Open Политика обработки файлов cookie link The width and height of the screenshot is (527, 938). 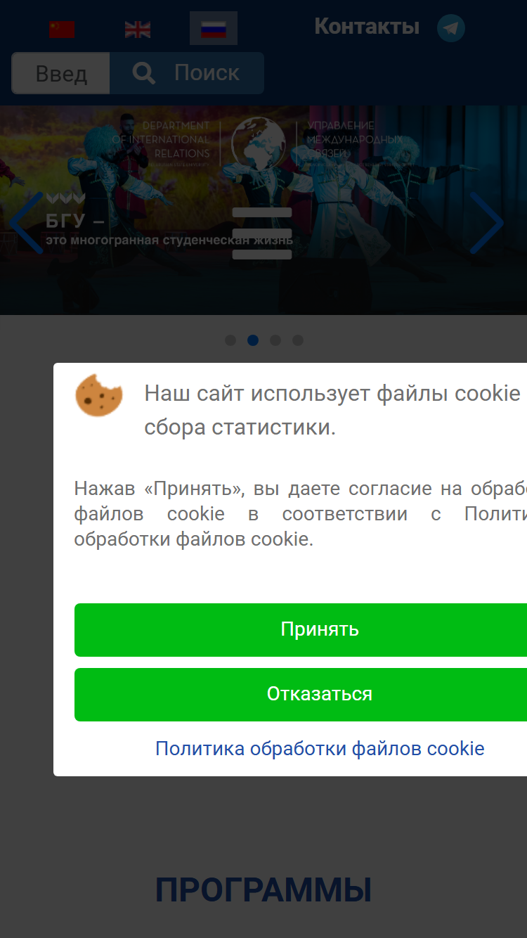click(320, 748)
